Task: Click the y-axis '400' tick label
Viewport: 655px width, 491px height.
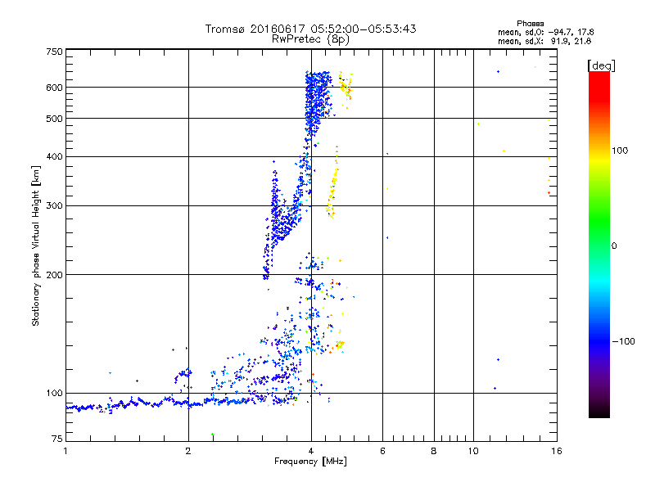Action: click(x=54, y=156)
